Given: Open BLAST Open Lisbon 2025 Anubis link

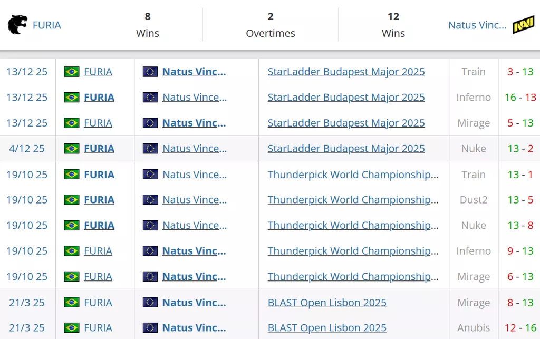Looking at the screenshot, I should point(327,328).
